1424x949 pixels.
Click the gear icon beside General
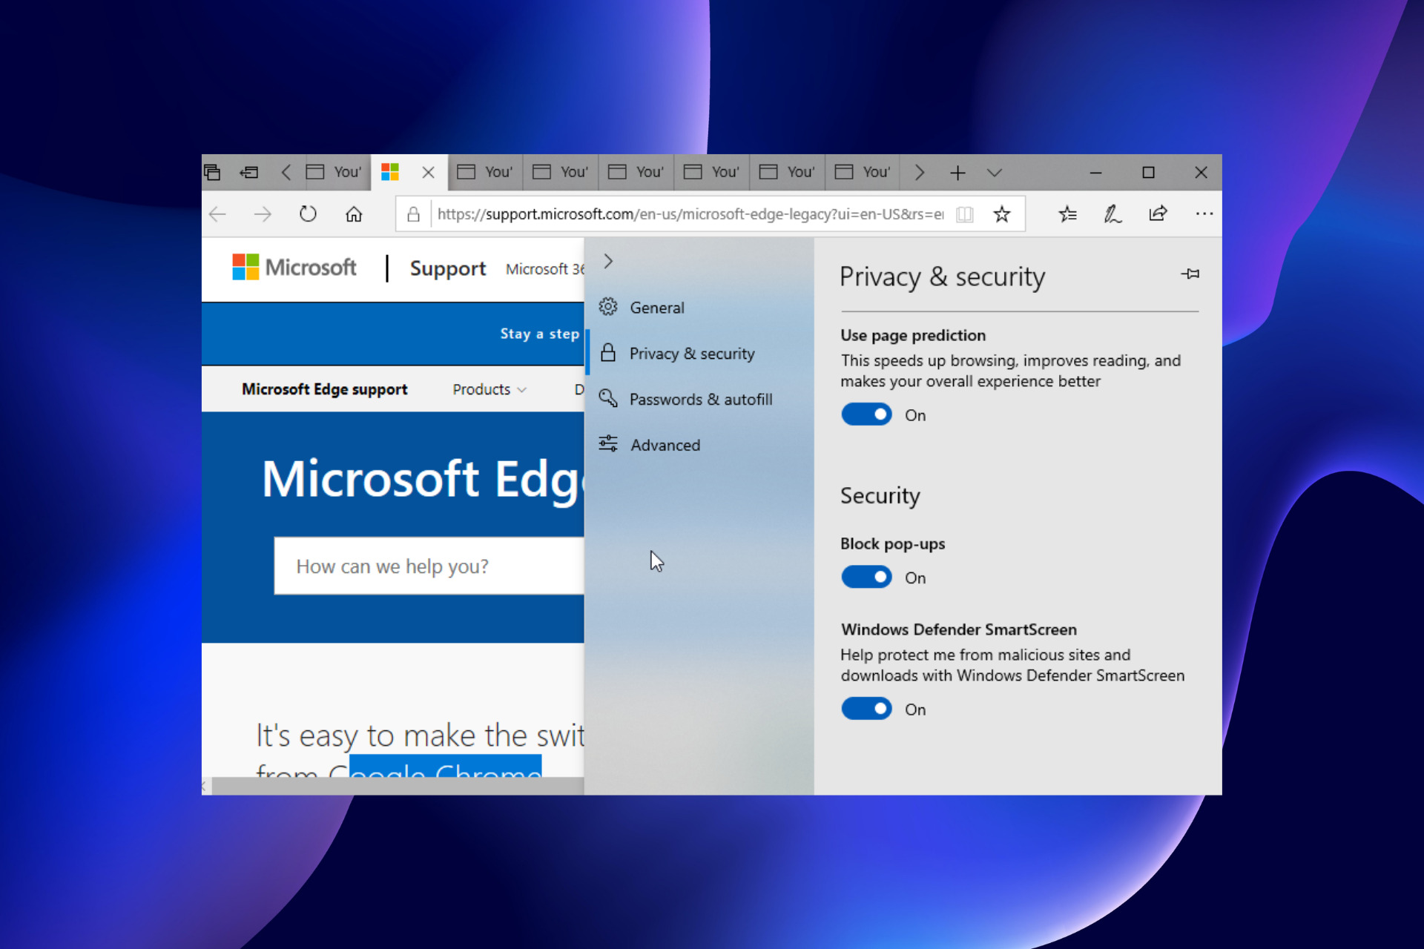point(608,307)
